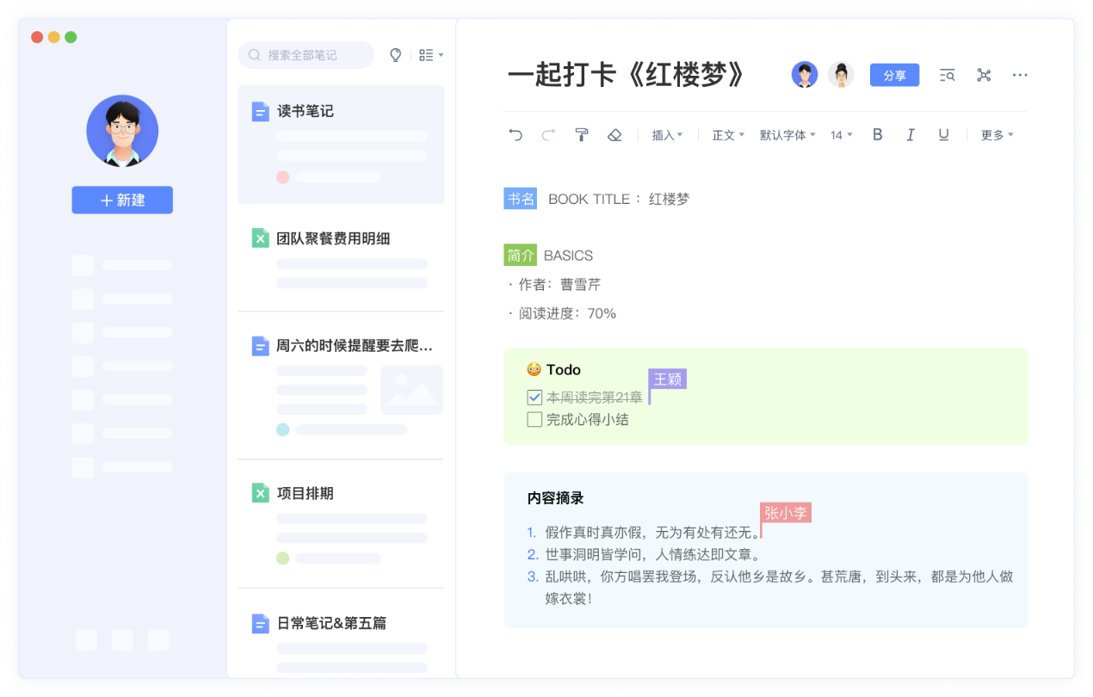The image size is (1093, 697).
Task: Apply italic with the I icon
Action: pyautogui.click(x=911, y=134)
